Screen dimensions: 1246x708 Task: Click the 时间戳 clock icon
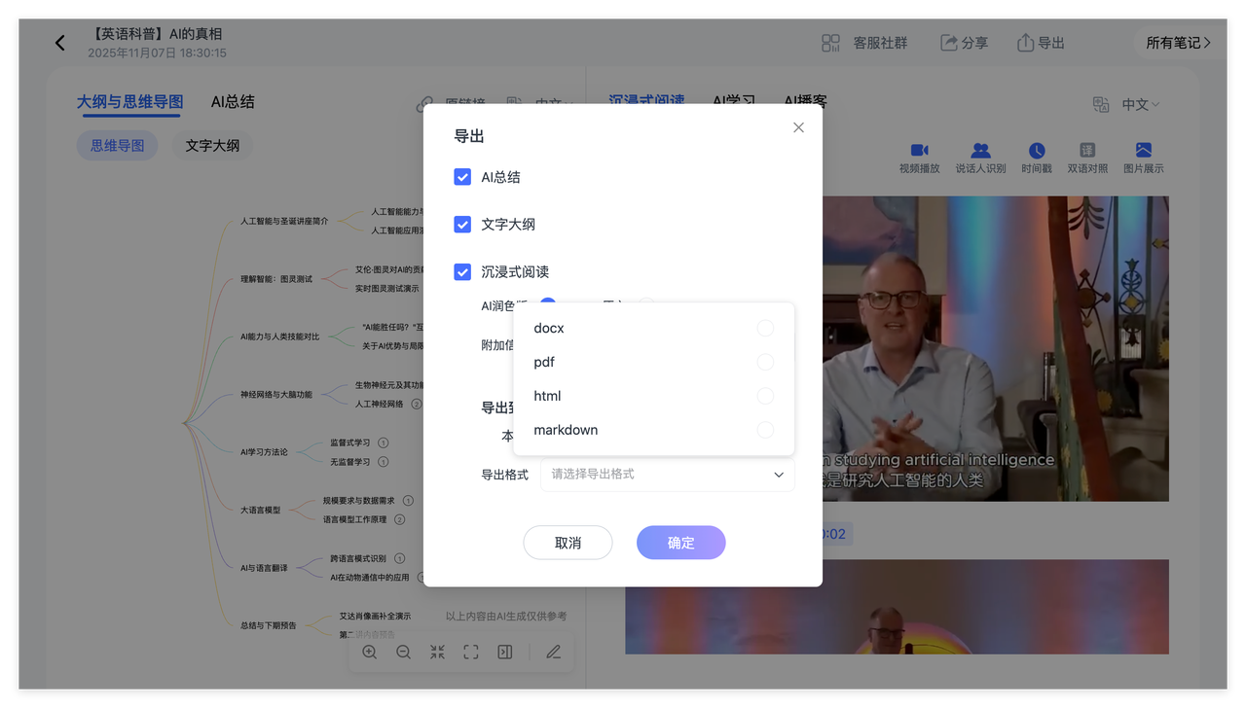(1037, 151)
